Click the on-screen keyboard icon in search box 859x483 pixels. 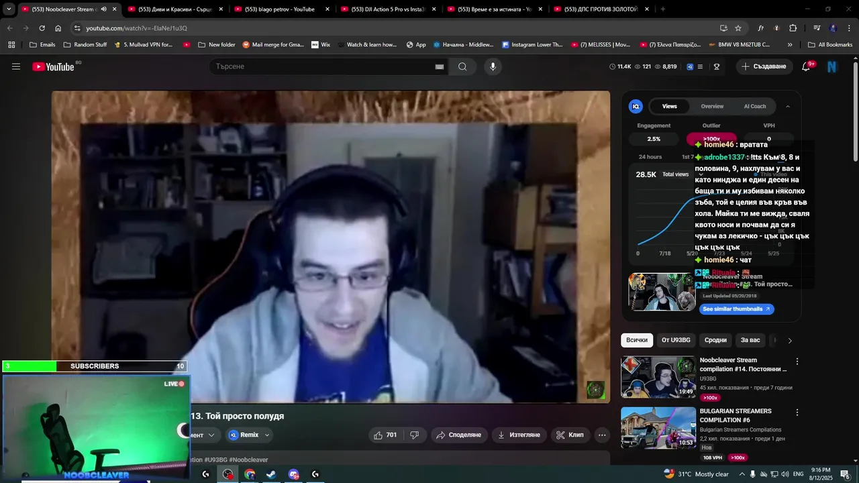point(440,66)
